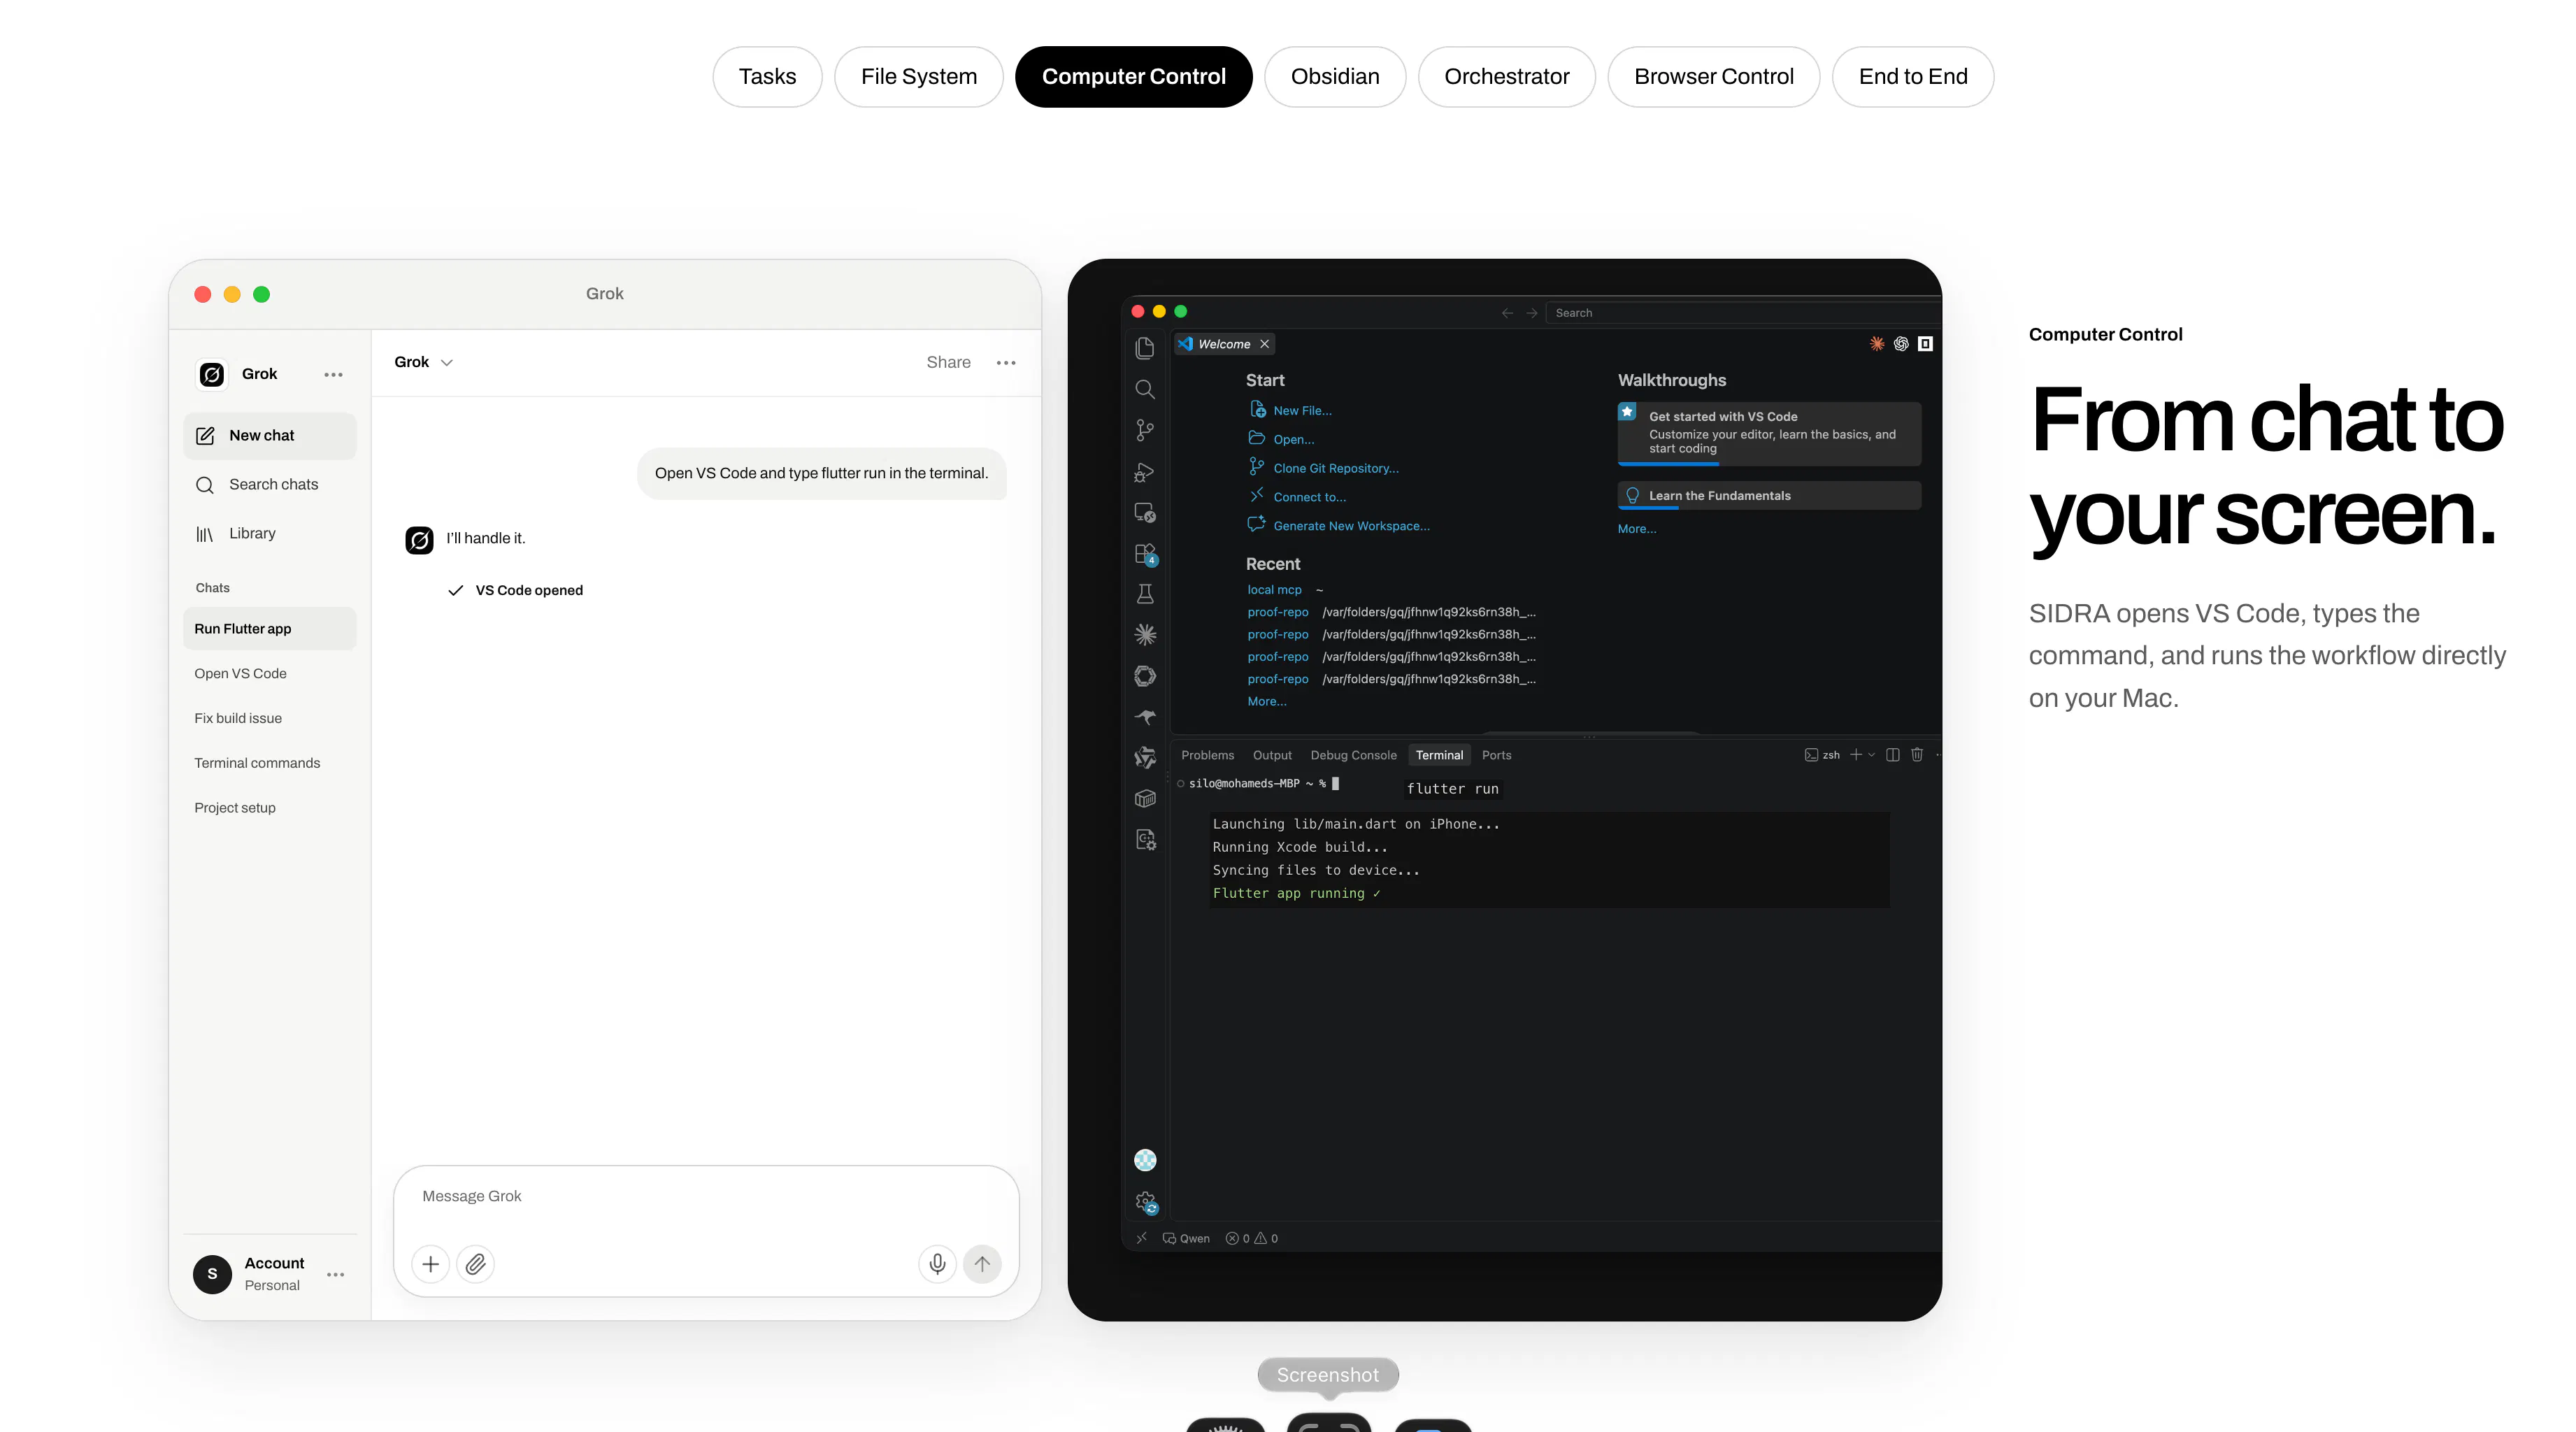Open Extensions icon in VS Code activity bar
This screenshot has height=1432, width=2576.
(1145, 554)
